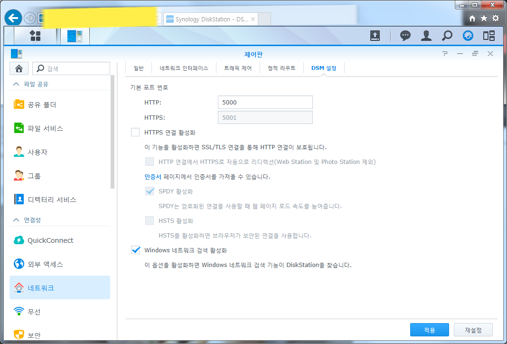Click the globe connection status icon

[468, 36]
